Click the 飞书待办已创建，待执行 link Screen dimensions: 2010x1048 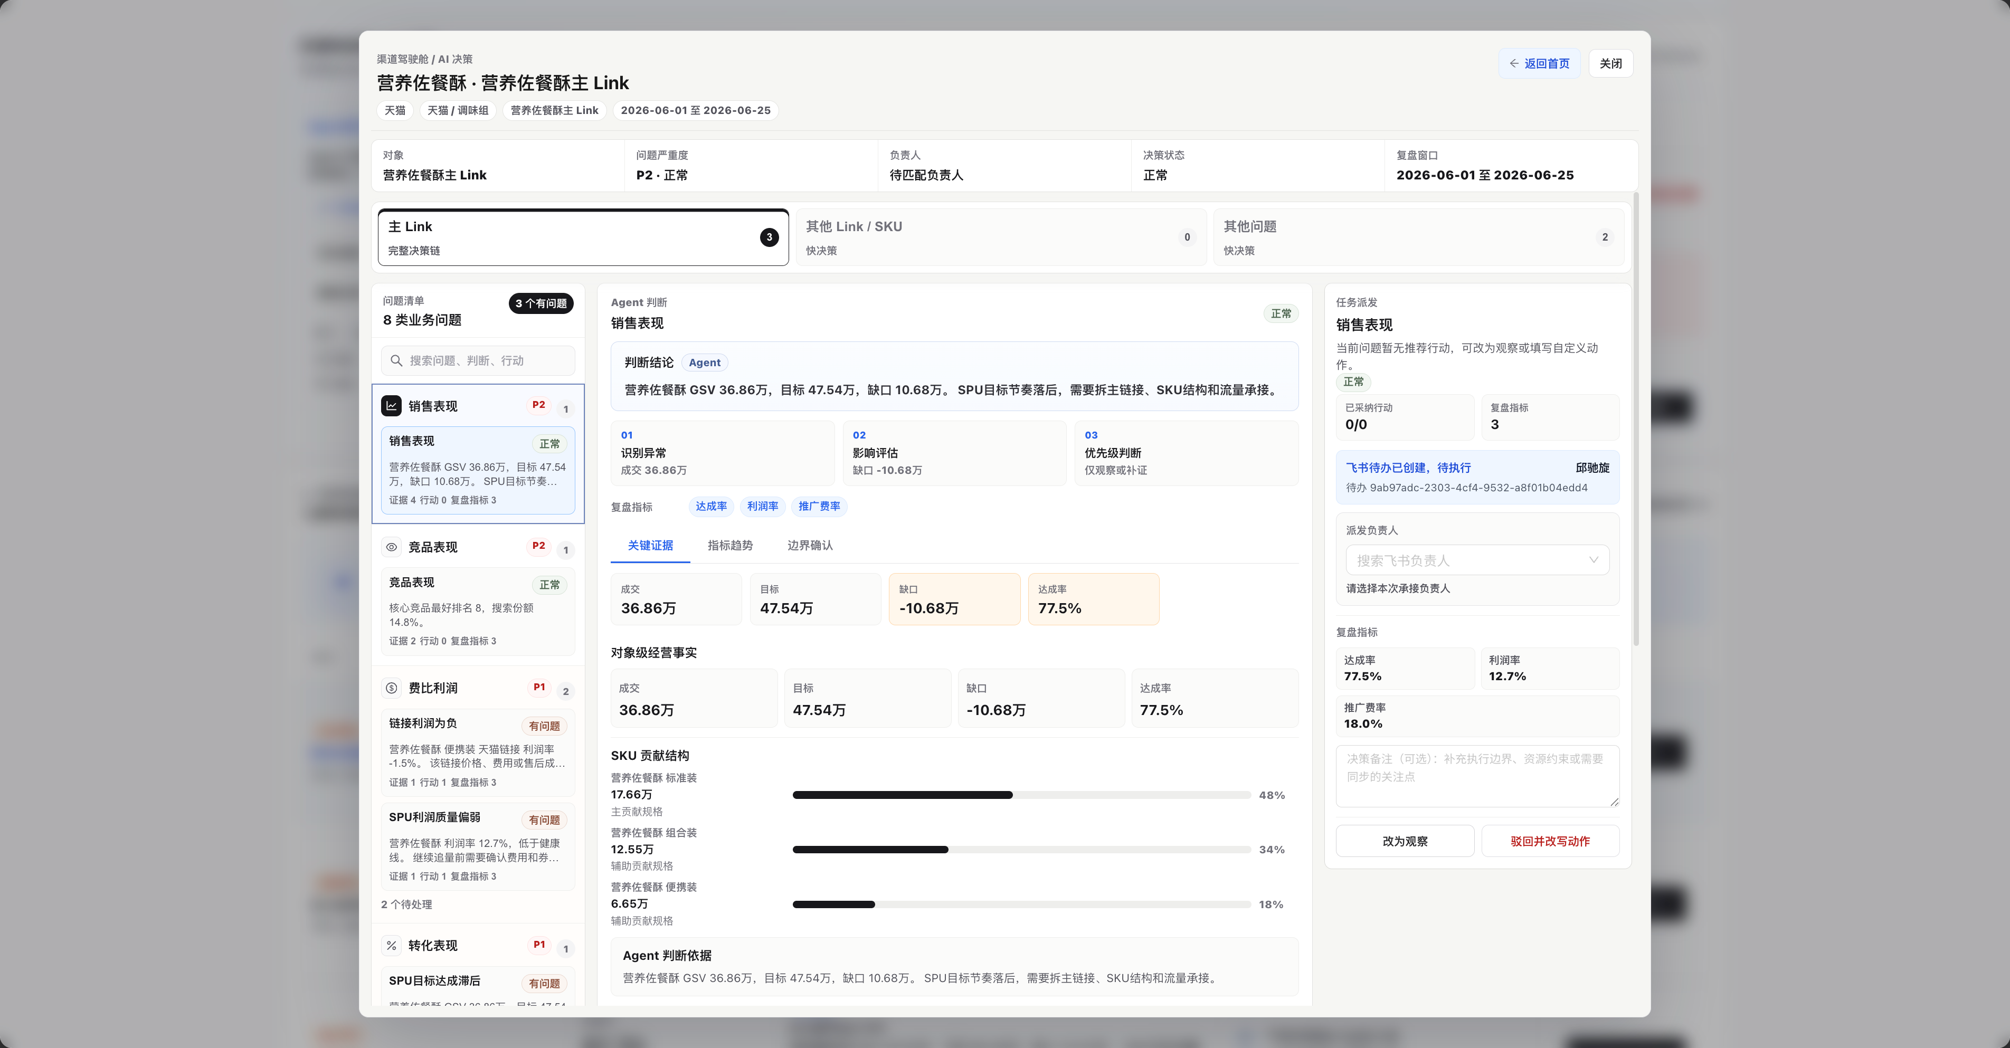pos(1408,468)
